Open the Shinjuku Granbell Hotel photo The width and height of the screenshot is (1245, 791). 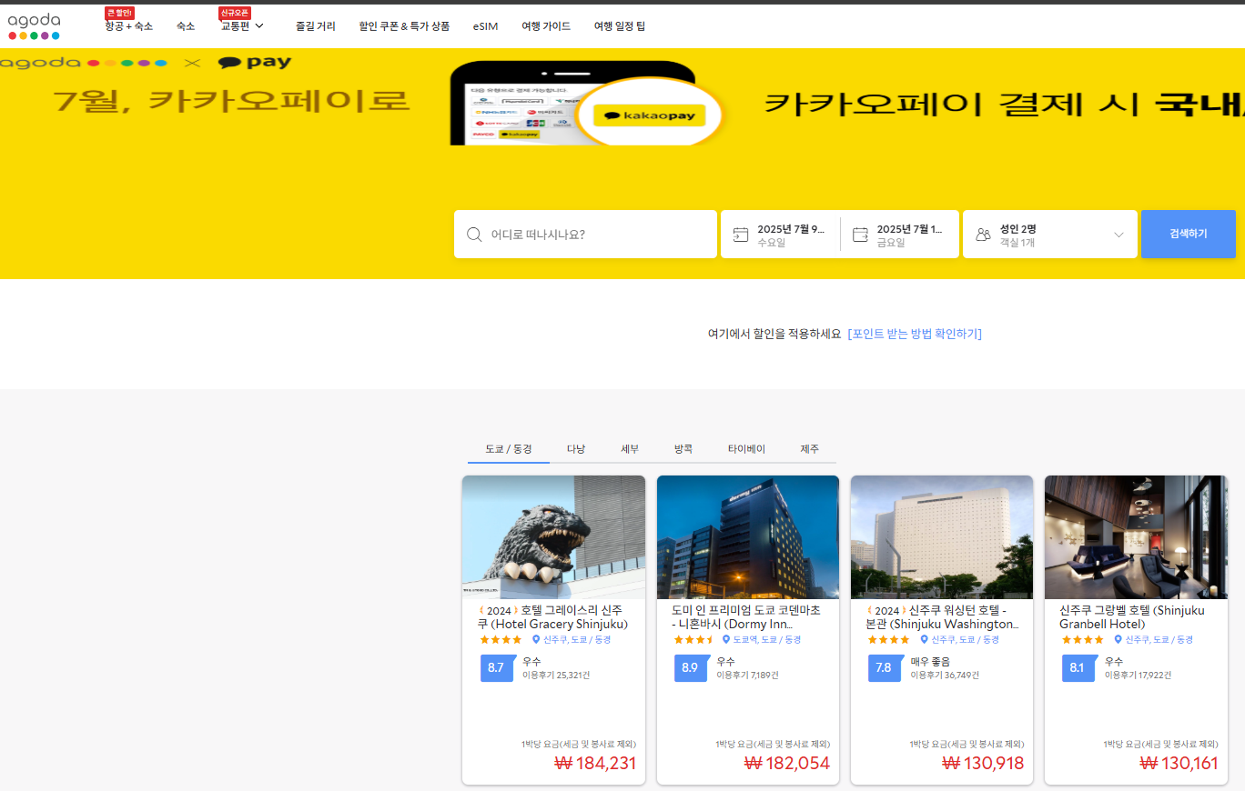pyautogui.click(x=1136, y=536)
